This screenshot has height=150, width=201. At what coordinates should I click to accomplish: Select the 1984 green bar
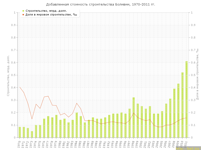point(77,125)
